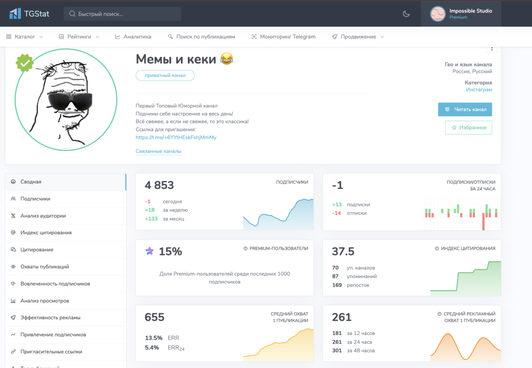Viewport: 532px width, 368px height.
Task: Expand the Продвижение dropdown menu
Action: coord(358,37)
